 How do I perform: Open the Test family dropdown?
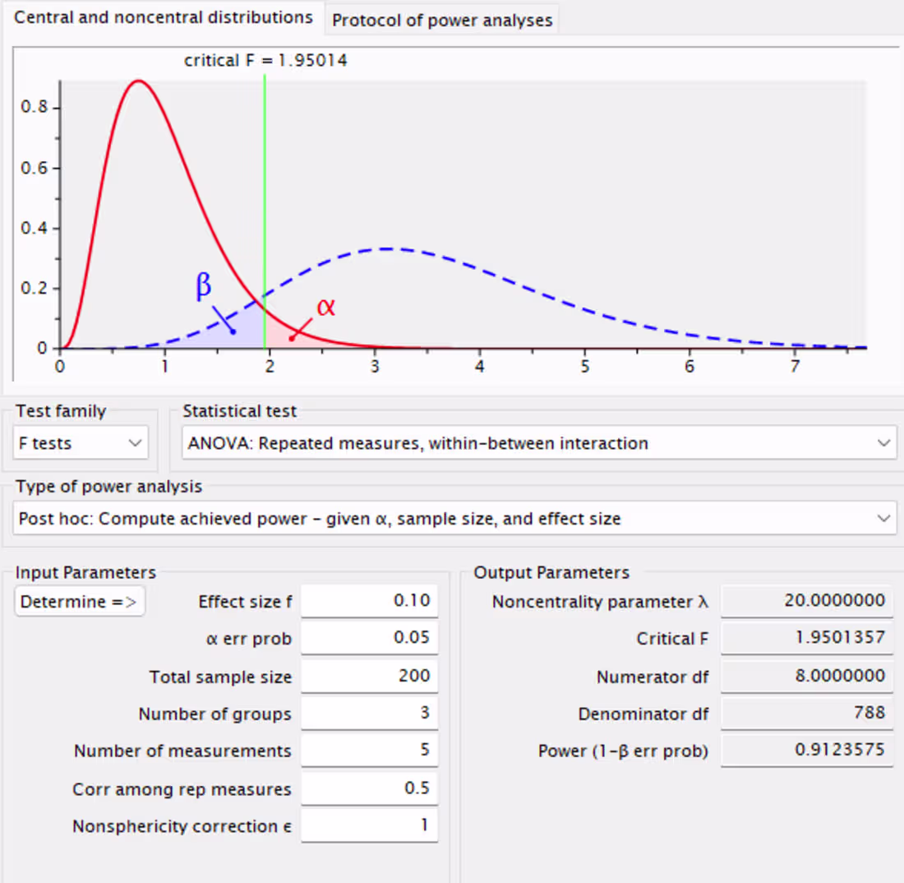click(80, 442)
